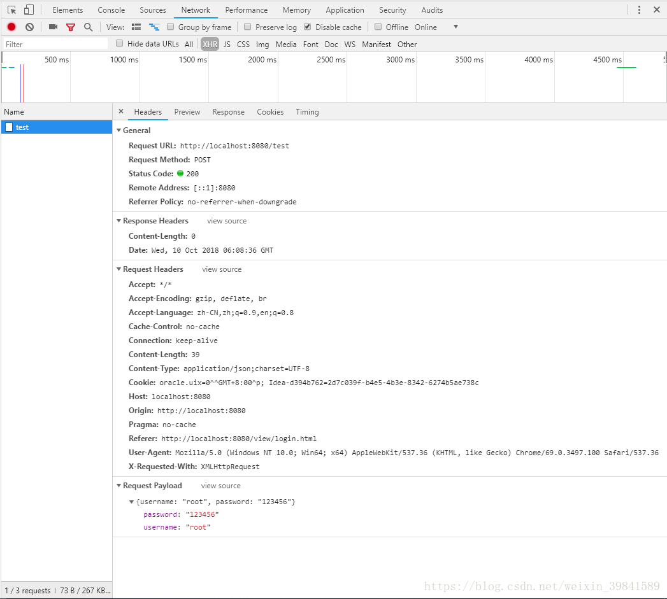The image size is (667, 599).
Task: Open the Online throttling dropdown
Action: coord(436,27)
